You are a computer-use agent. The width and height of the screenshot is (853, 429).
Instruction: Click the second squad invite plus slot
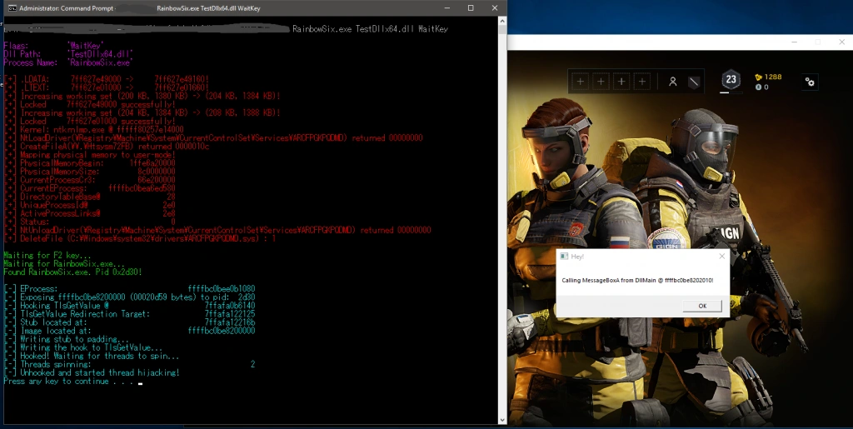(x=601, y=81)
